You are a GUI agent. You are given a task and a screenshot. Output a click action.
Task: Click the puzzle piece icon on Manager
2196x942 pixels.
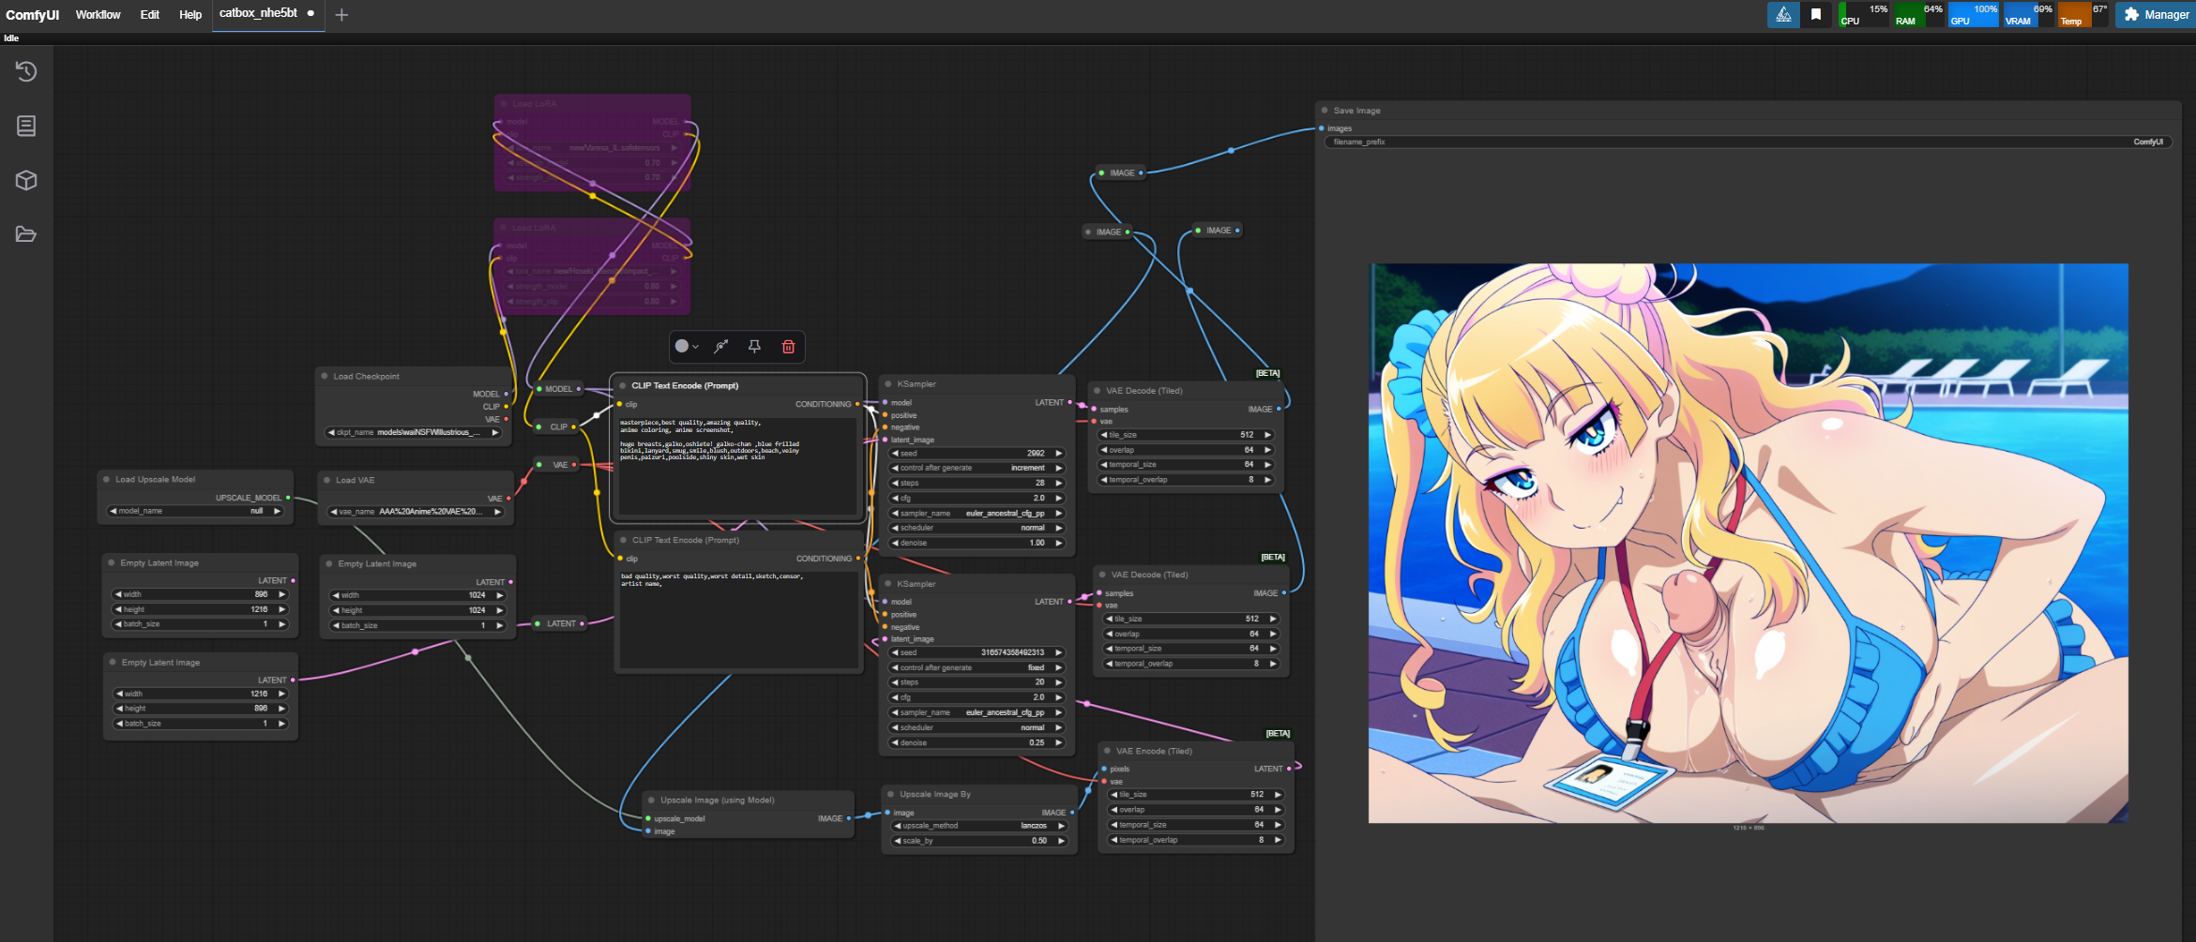pyautogui.click(x=2131, y=14)
